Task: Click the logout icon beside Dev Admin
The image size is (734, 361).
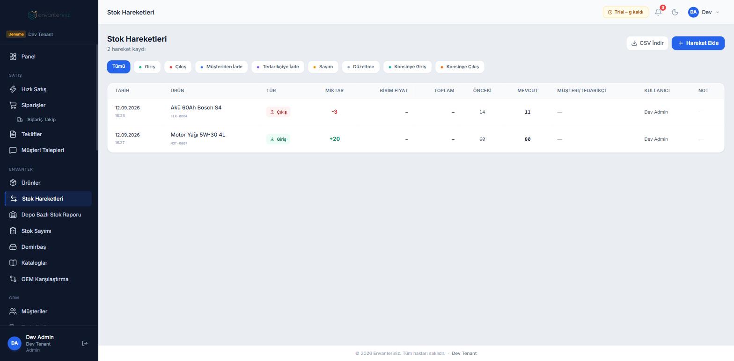Action: (85, 343)
